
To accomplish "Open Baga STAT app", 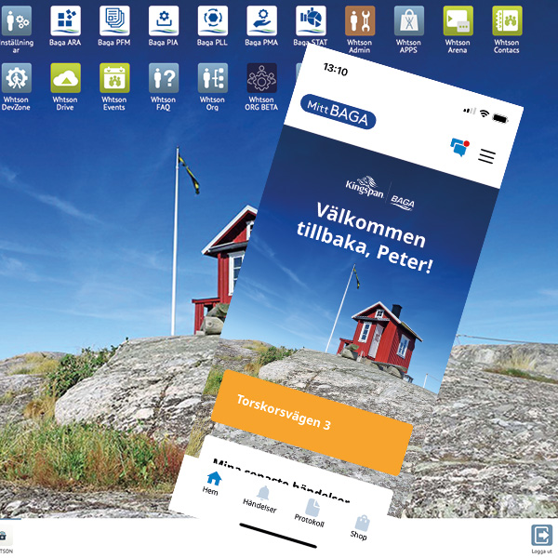I will point(311,21).
